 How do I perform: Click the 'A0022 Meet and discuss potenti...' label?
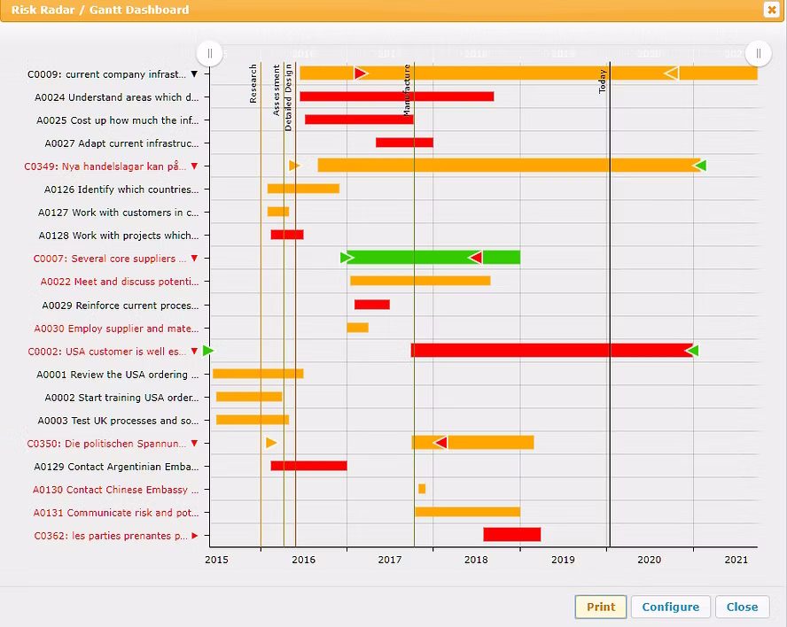coord(120,282)
